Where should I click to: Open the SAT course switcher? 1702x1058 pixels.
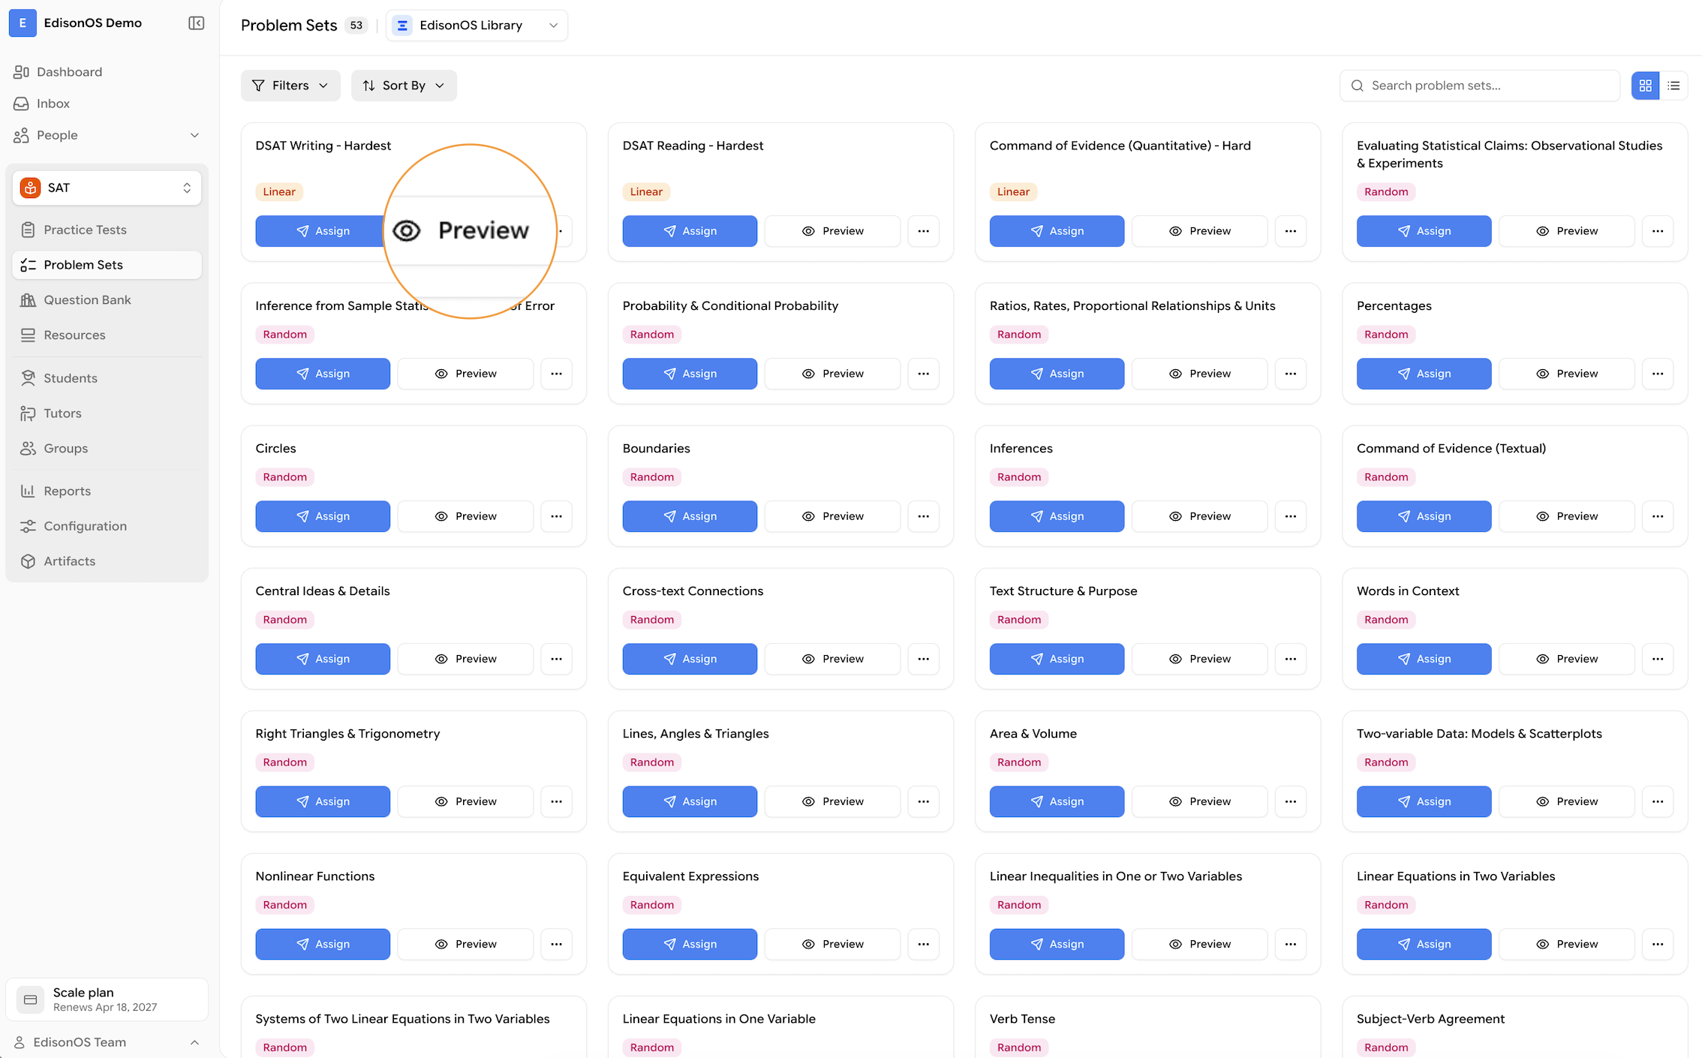(107, 188)
